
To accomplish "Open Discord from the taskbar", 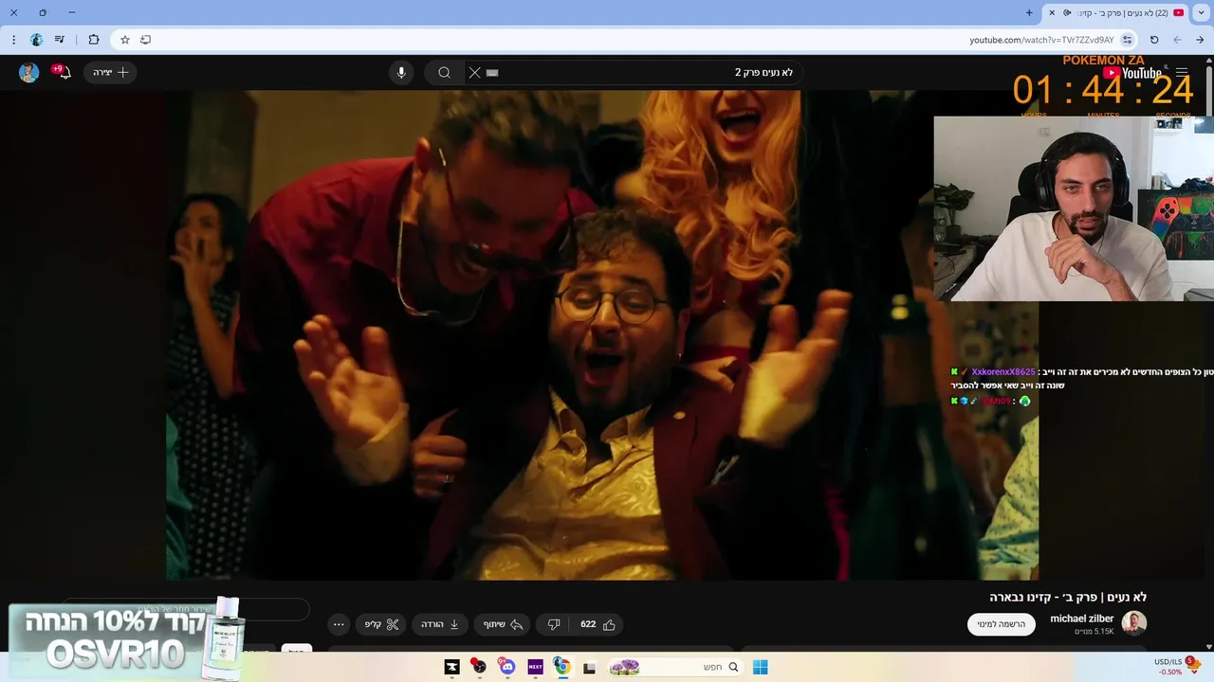I will coord(506,667).
